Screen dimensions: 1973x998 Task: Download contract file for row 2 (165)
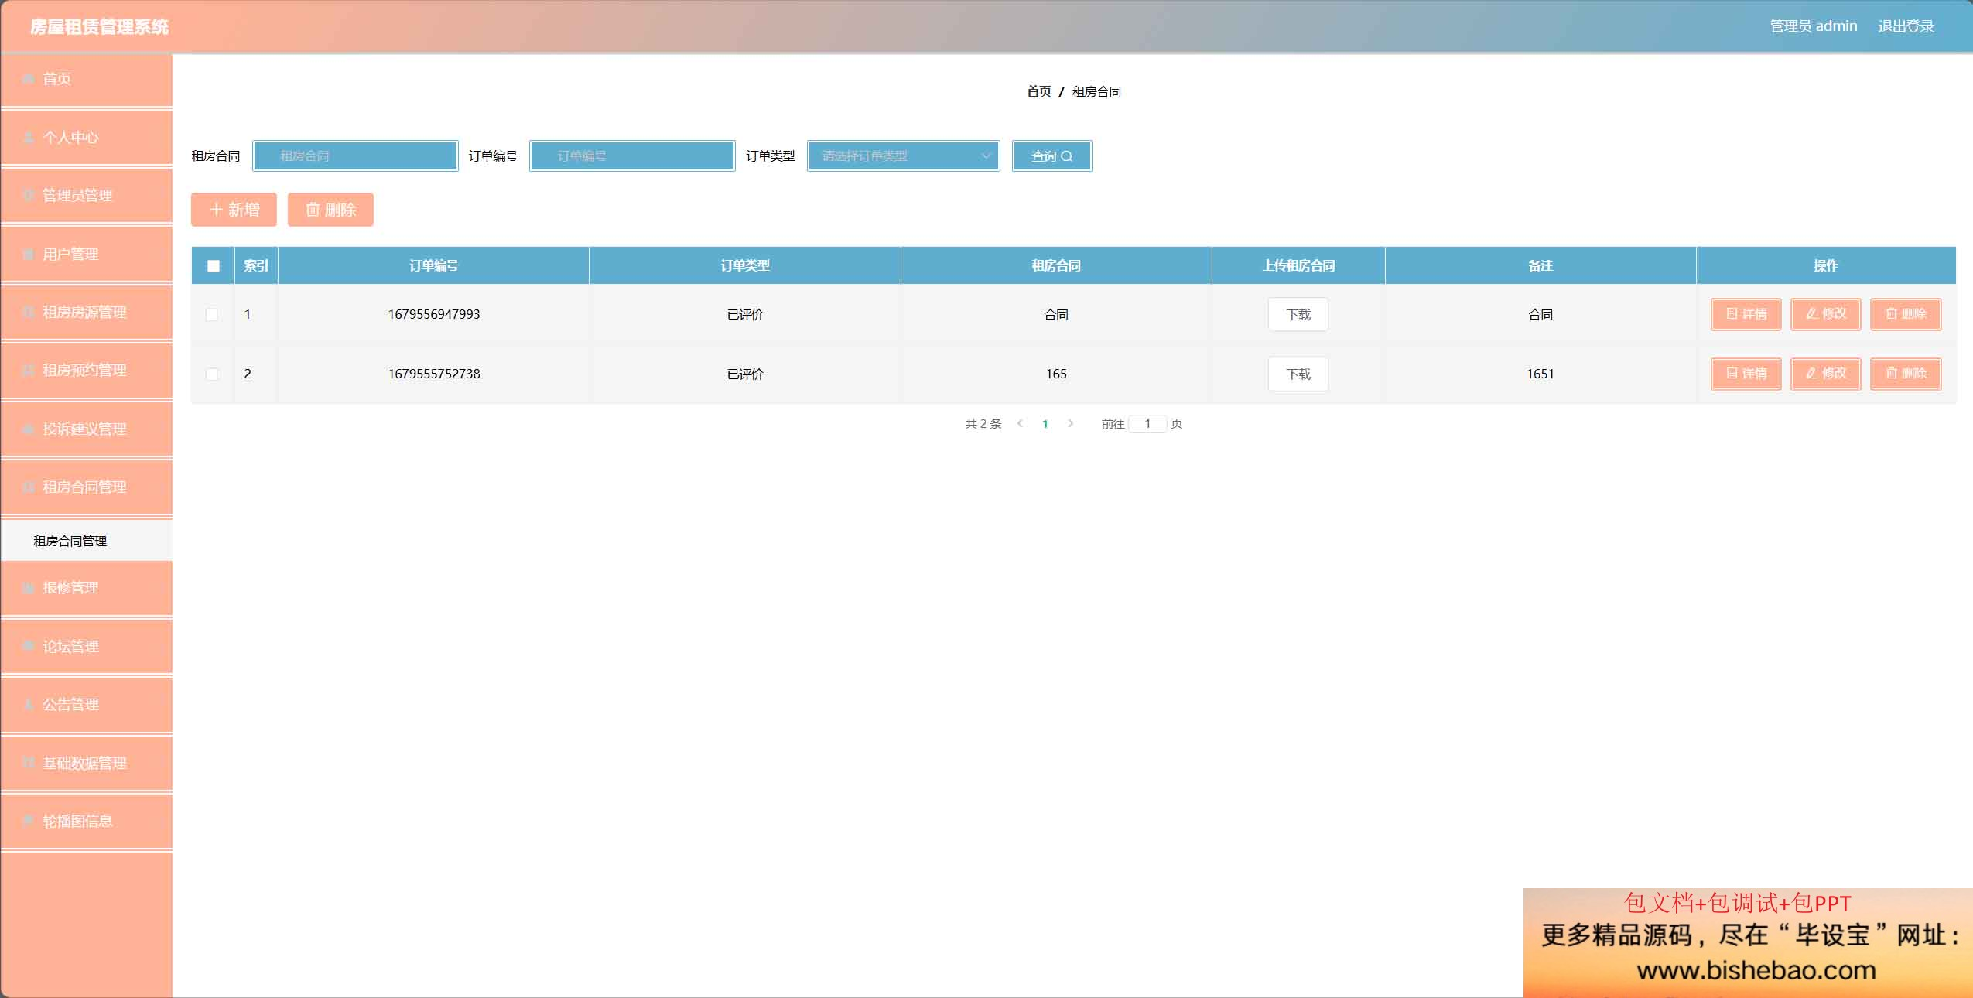tap(1298, 374)
